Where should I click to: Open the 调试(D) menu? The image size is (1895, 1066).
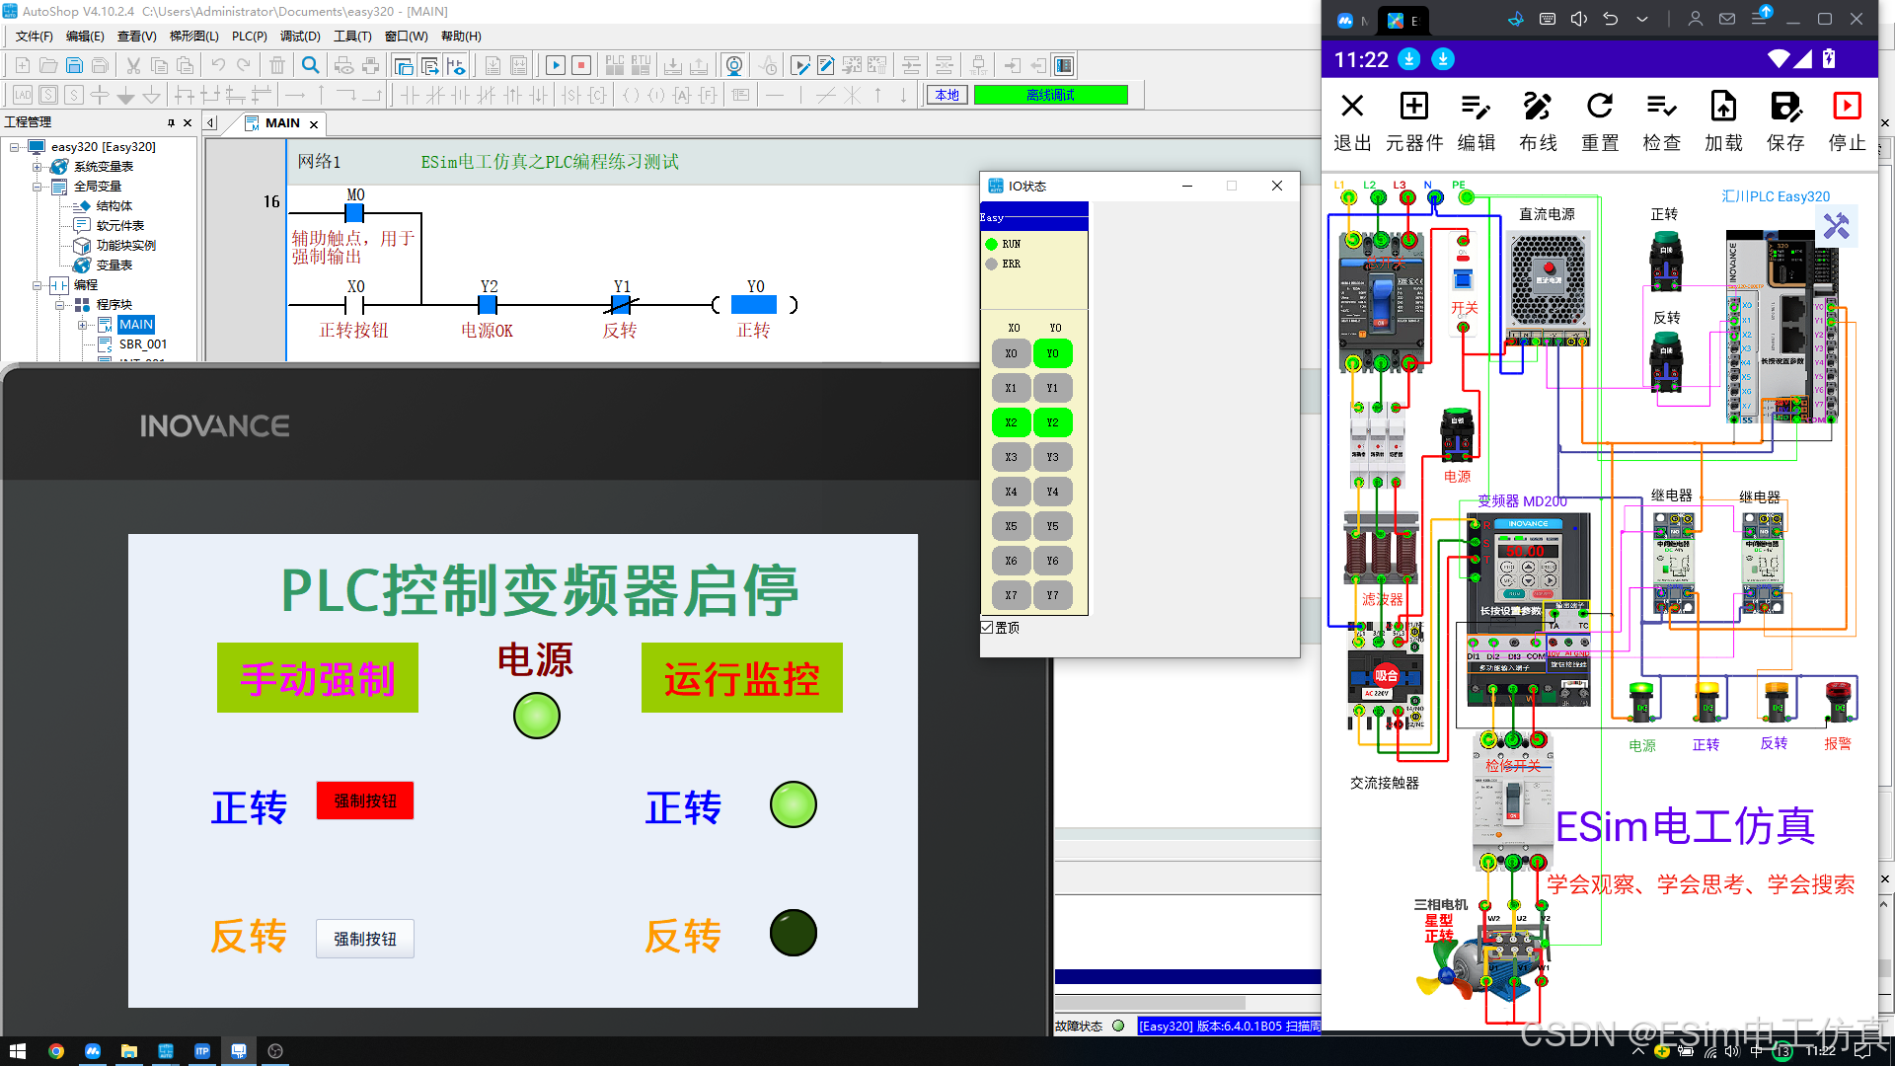click(x=300, y=37)
